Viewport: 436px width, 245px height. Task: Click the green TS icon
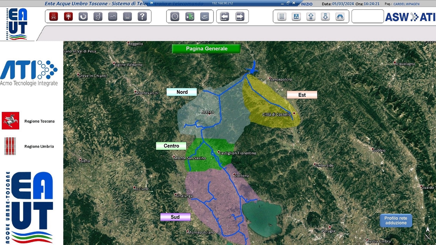pyautogui.click(x=190, y=16)
